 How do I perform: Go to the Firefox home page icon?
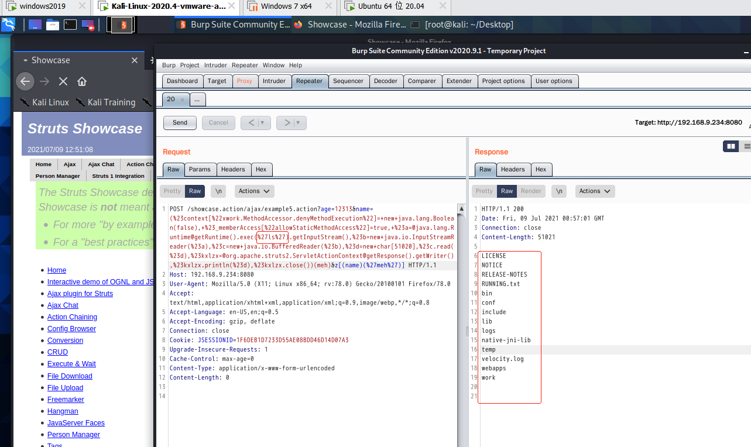coord(82,81)
